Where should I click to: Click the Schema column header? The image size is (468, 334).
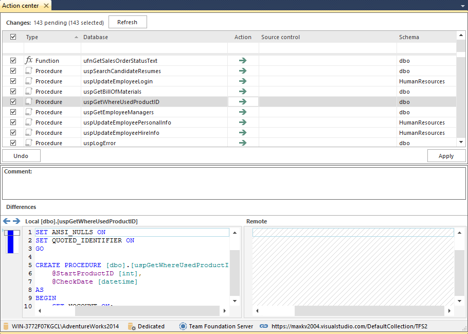(409, 37)
